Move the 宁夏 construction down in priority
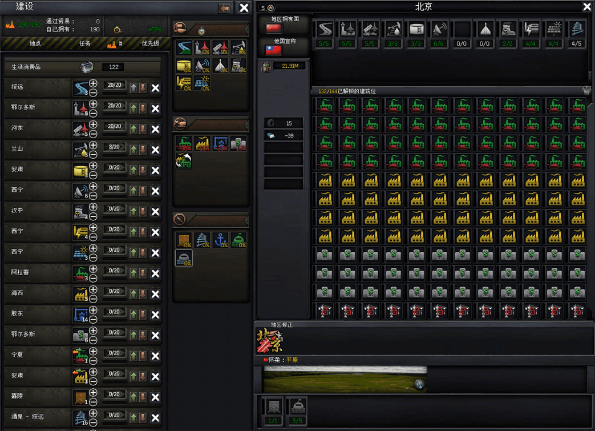Viewport: 595px width, 431px height. pos(143,356)
